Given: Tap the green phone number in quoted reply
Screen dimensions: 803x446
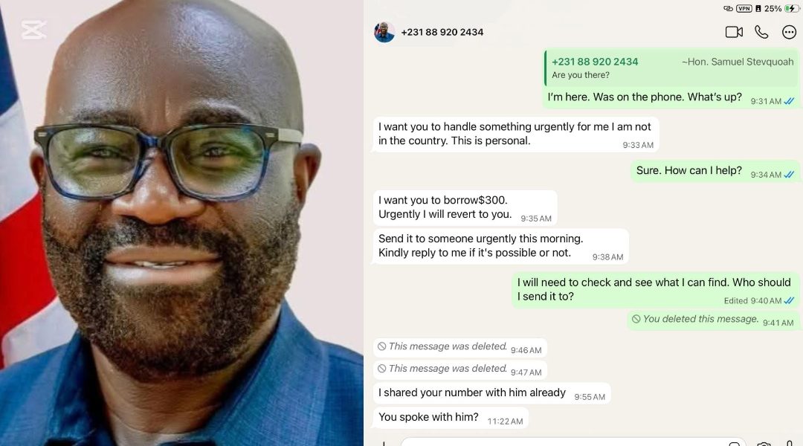Looking at the screenshot, I should click(595, 62).
